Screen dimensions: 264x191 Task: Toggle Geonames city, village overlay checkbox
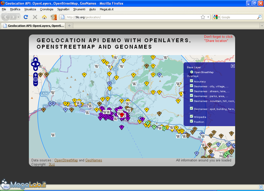pyautogui.click(x=191, y=86)
